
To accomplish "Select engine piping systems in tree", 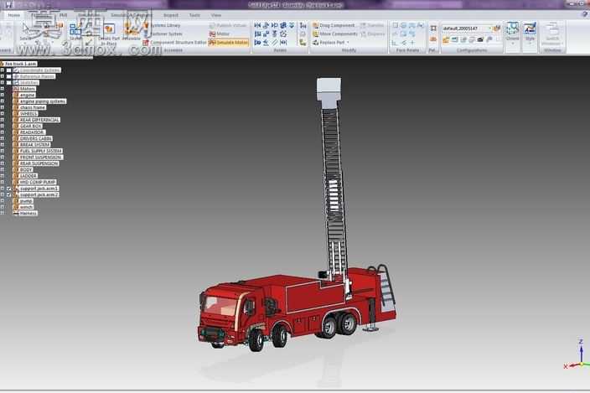I will pyautogui.click(x=43, y=101).
